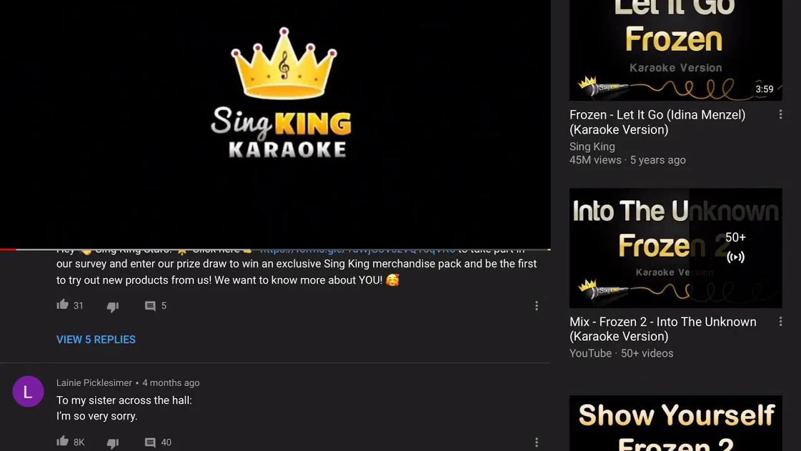Expand VIEW 5 REPLIES thread
This screenshot has height=451, width=801.
[96, 340]
